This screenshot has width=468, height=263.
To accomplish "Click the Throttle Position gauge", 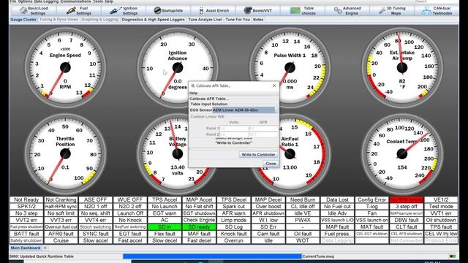I will (x=65, y=154).
